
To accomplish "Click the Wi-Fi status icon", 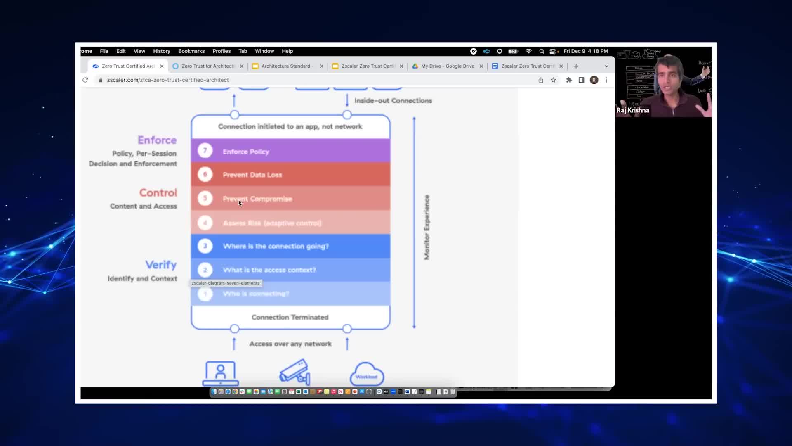I will 528,51.
